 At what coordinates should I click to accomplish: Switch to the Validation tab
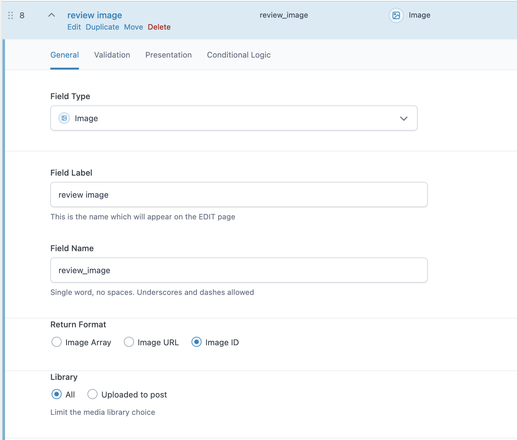(112, 55)
